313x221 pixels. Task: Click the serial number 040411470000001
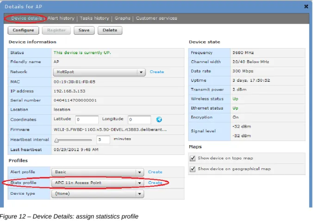pos(75,100)
